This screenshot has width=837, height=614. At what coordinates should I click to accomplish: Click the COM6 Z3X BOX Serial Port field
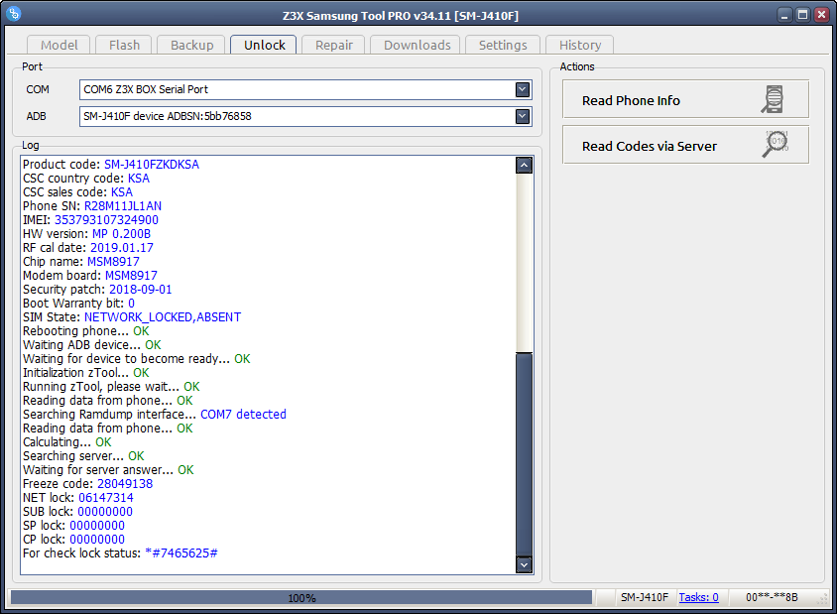point(305,89)
